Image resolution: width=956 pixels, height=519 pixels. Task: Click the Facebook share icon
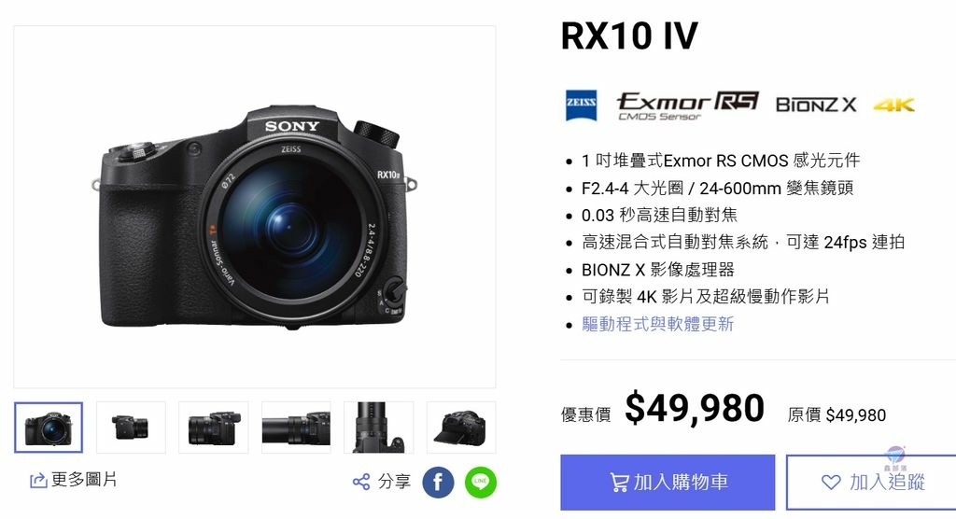[x=438, y=483]
